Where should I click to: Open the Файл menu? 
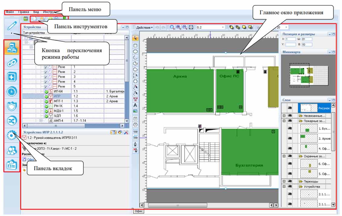pos(10,12)
